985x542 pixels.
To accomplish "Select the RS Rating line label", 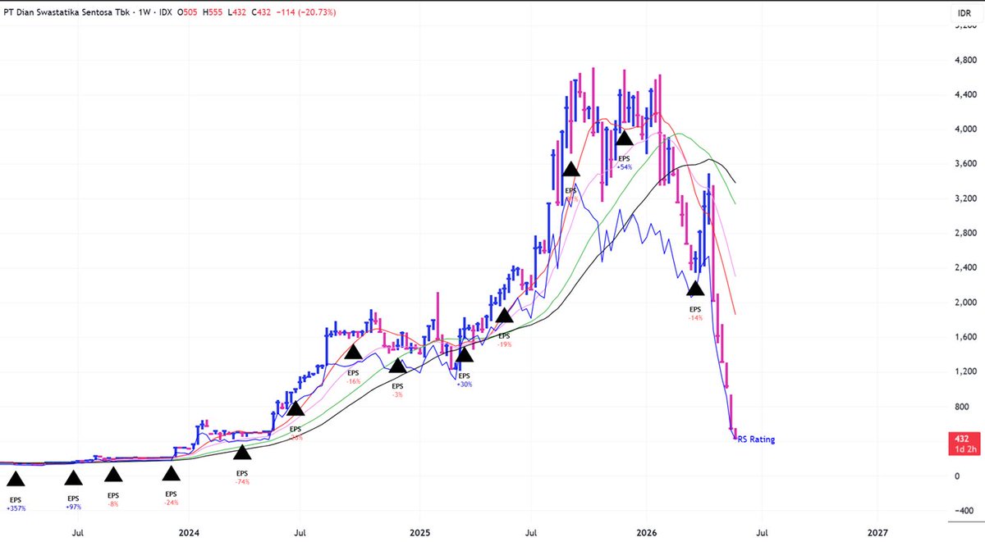I will coord(756,440).
